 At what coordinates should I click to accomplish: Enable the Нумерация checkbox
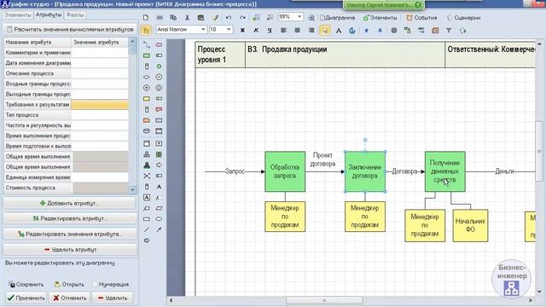click(95, 284)
